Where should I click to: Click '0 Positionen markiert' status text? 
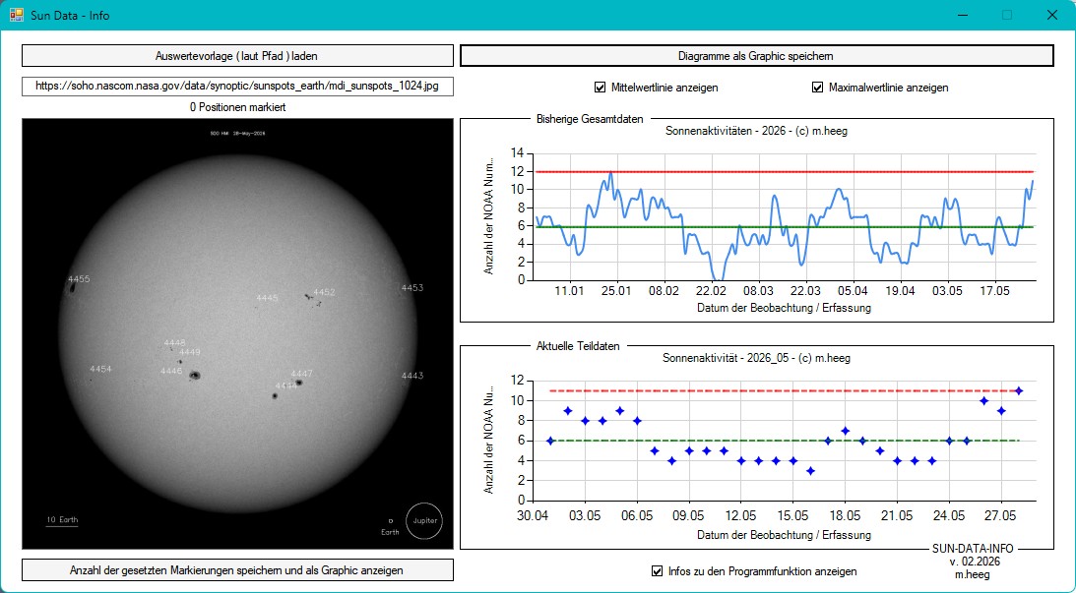tap(237, 107)
